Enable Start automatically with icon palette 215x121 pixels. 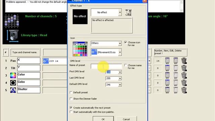click(71, 112)
